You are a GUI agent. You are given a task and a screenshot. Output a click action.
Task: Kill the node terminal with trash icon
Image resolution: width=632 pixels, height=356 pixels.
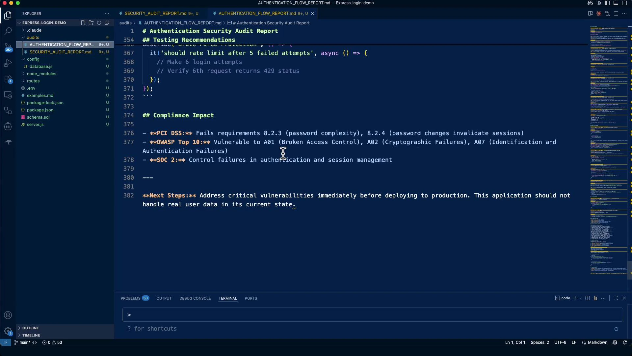click(x=595, y=298)
